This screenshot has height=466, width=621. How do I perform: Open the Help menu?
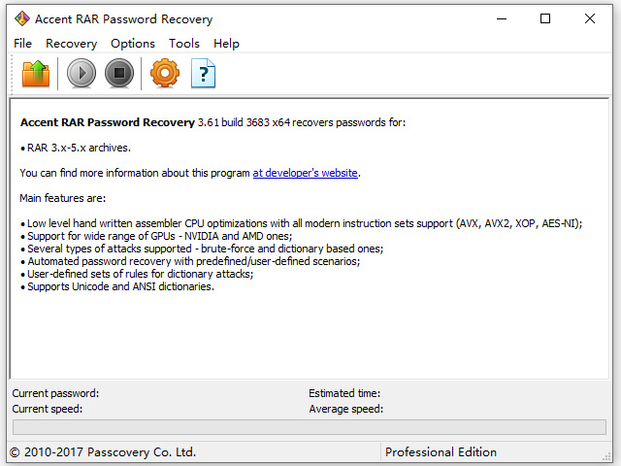226,43
